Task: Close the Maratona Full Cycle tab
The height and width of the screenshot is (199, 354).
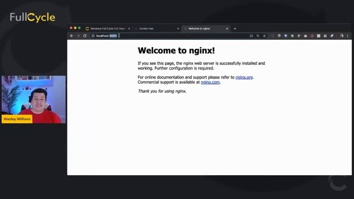Action: coord(129,29)
